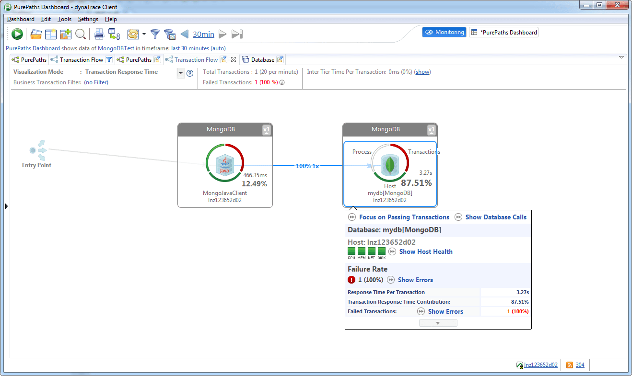Expand the left sidebar arrow

point(6,206)
